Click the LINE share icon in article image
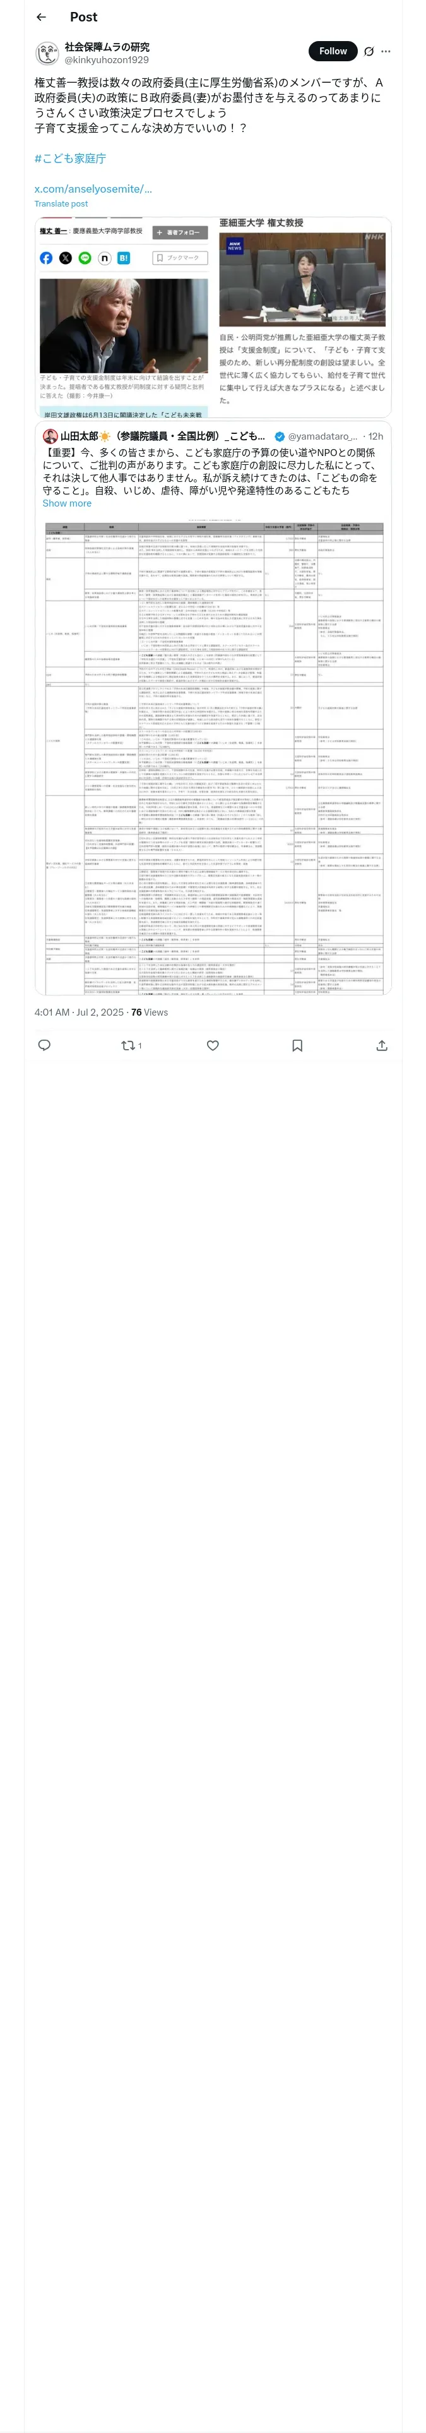Screen dimensions: 426x2433 [85, 258]
